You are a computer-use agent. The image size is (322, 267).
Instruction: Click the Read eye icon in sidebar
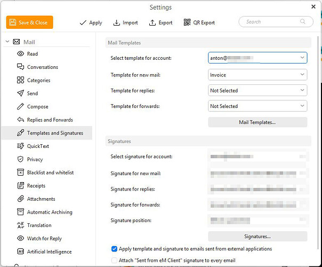pos(21,54)
